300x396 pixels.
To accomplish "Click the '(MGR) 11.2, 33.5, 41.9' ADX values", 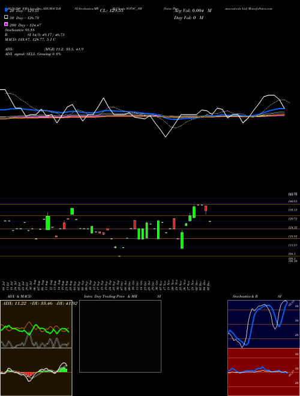I will pos(64,49).
